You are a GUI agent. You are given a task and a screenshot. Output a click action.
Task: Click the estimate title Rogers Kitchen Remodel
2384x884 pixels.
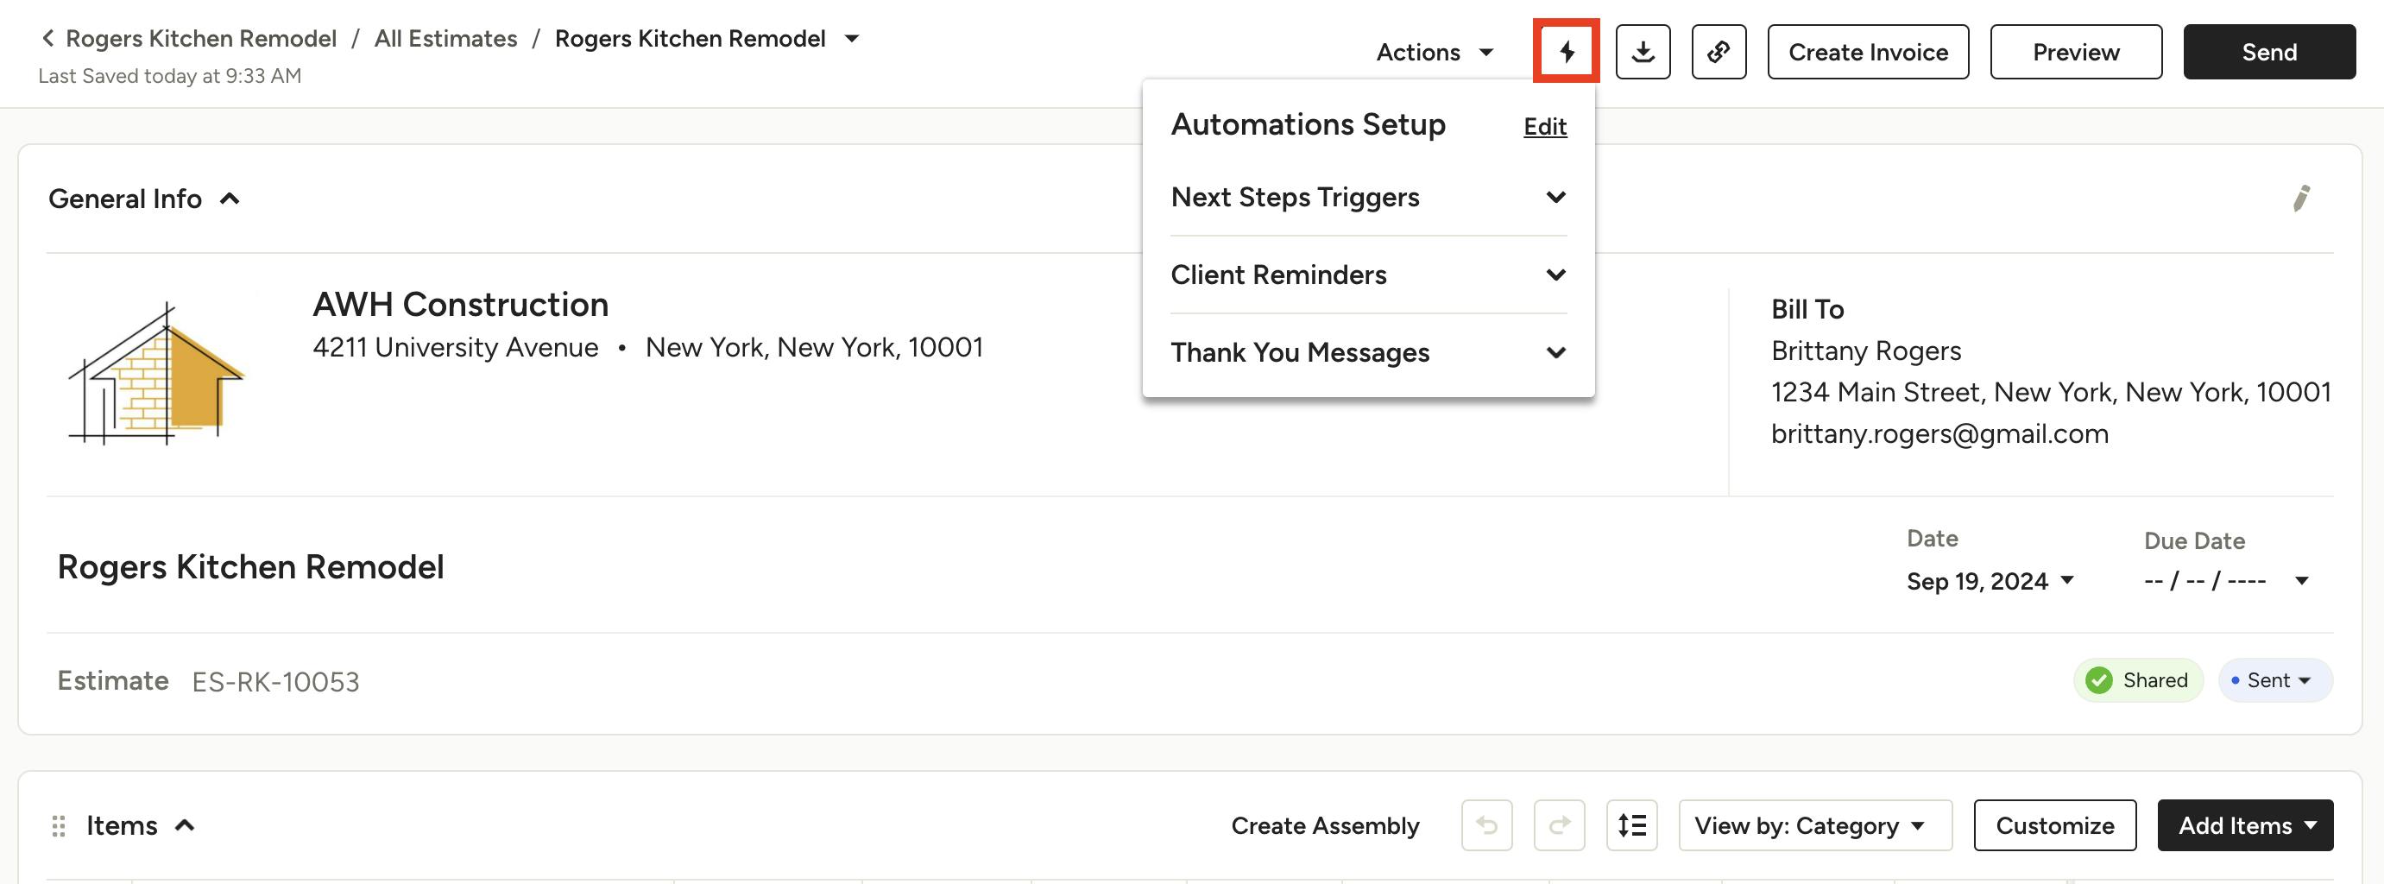point(251,566)
